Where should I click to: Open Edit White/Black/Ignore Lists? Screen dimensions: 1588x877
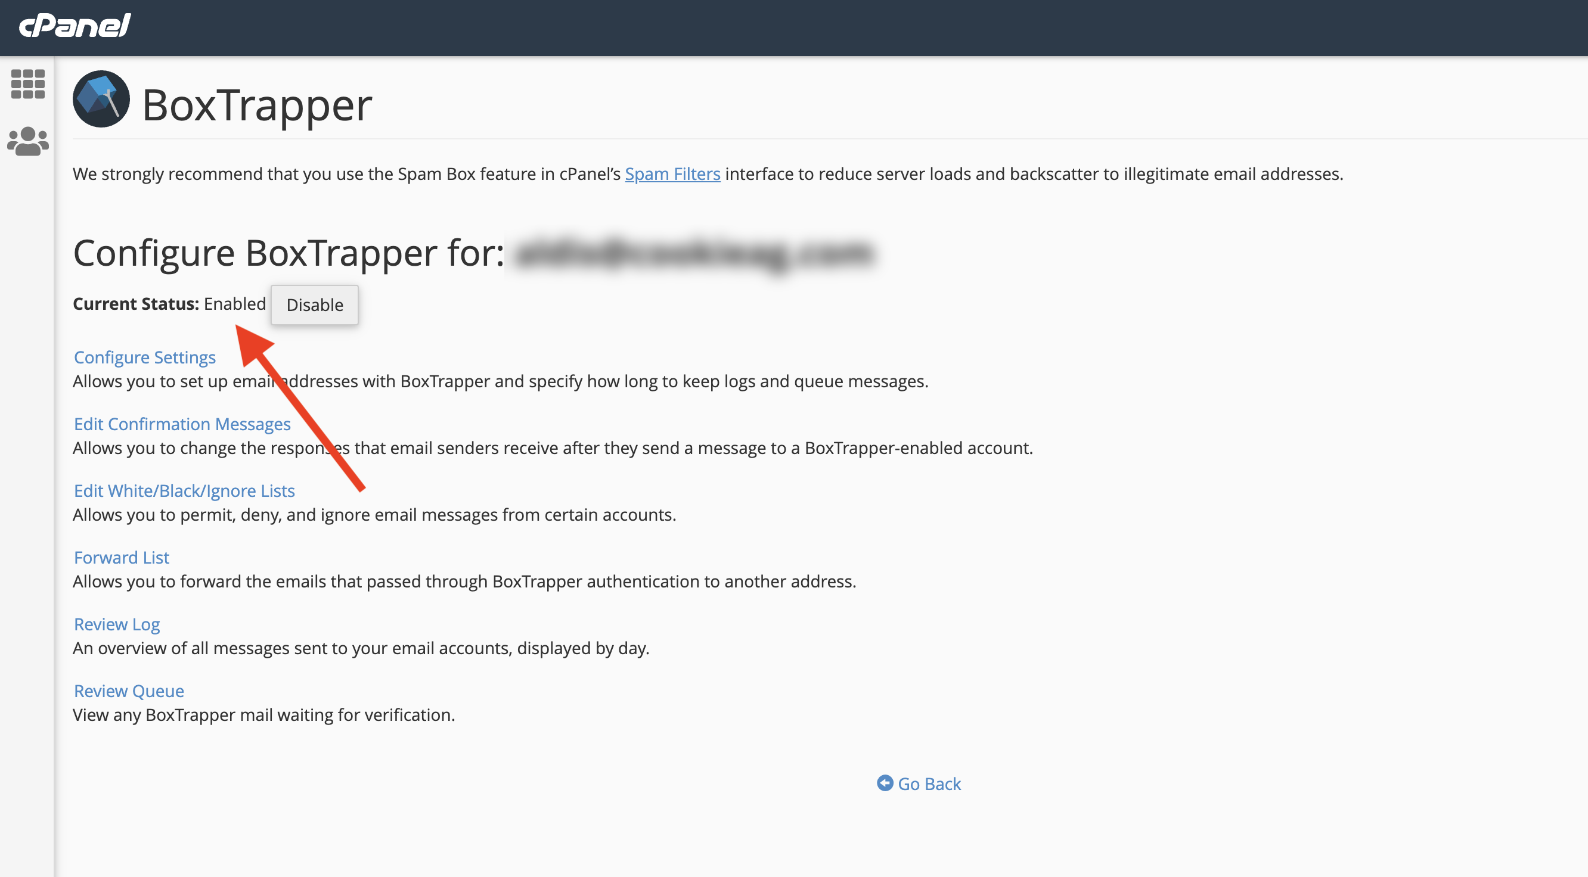(184, 490)
